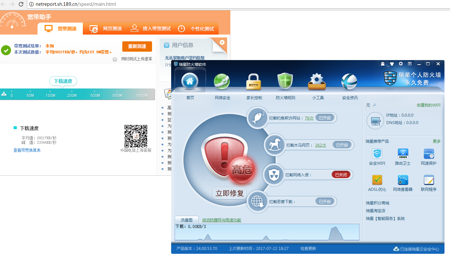Click the 无法获取用户签约信息 text

pos(185,58)
